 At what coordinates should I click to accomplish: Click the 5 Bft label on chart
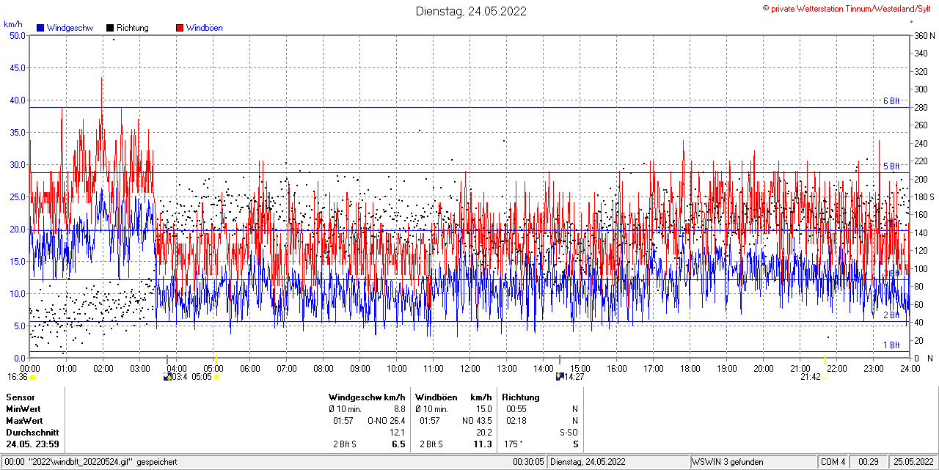pyautogui.click(x=891, y=166)
